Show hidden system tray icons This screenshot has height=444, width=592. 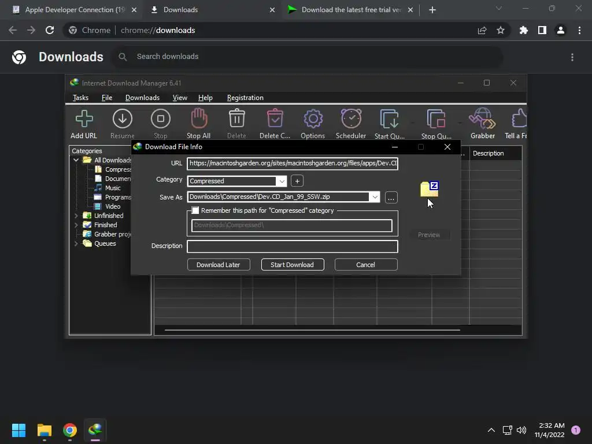pos(491,430)
